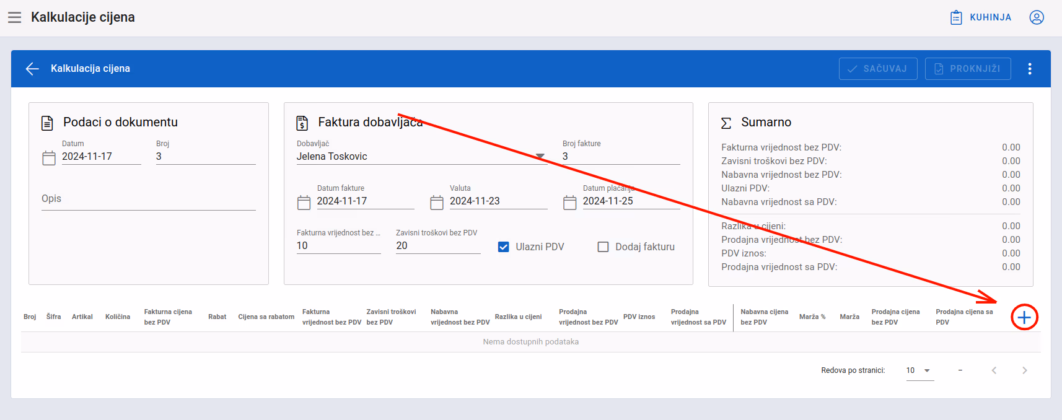
Task: Edit Zavisni troškovi bez PDV input
Action: (438, 246)
